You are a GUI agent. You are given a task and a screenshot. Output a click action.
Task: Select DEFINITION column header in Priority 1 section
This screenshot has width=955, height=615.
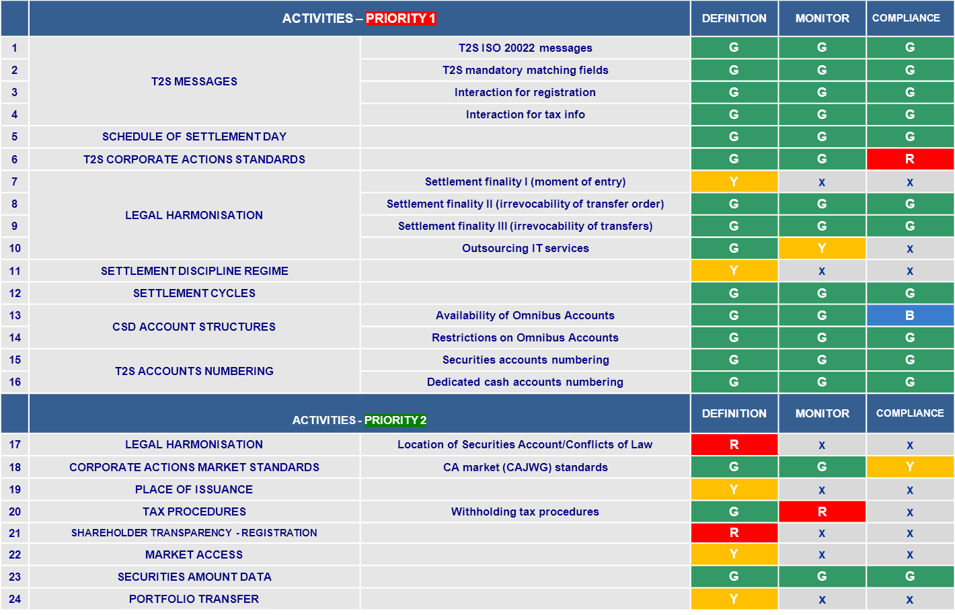(x=734, y=18)
